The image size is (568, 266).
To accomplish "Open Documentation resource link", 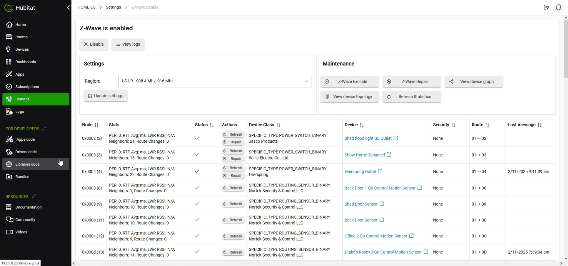I will (x=36, y=207).
